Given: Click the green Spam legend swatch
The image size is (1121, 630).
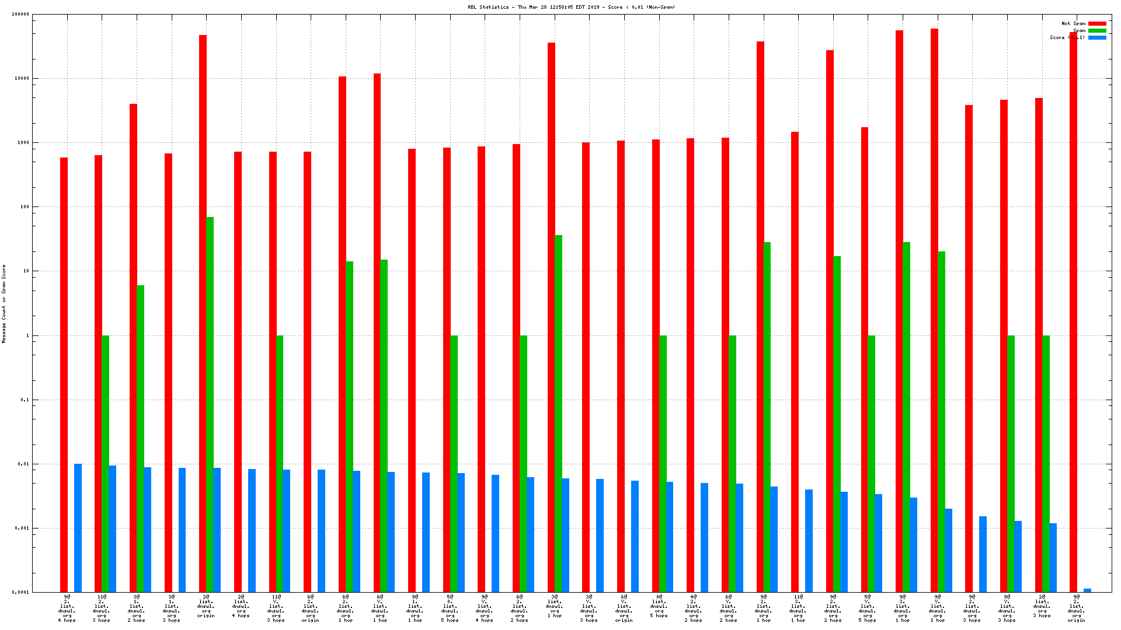Looking at the screenshot, I should click(1097, 31).
